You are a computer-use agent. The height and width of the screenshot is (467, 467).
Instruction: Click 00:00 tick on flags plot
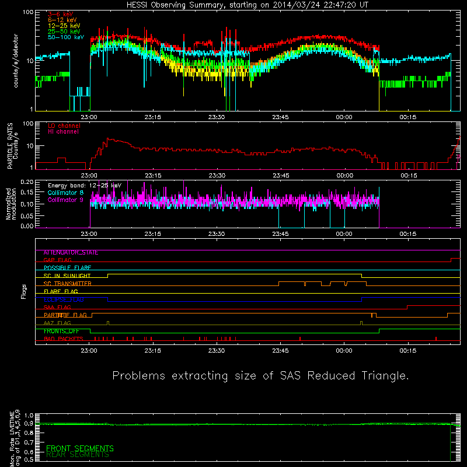344,351
